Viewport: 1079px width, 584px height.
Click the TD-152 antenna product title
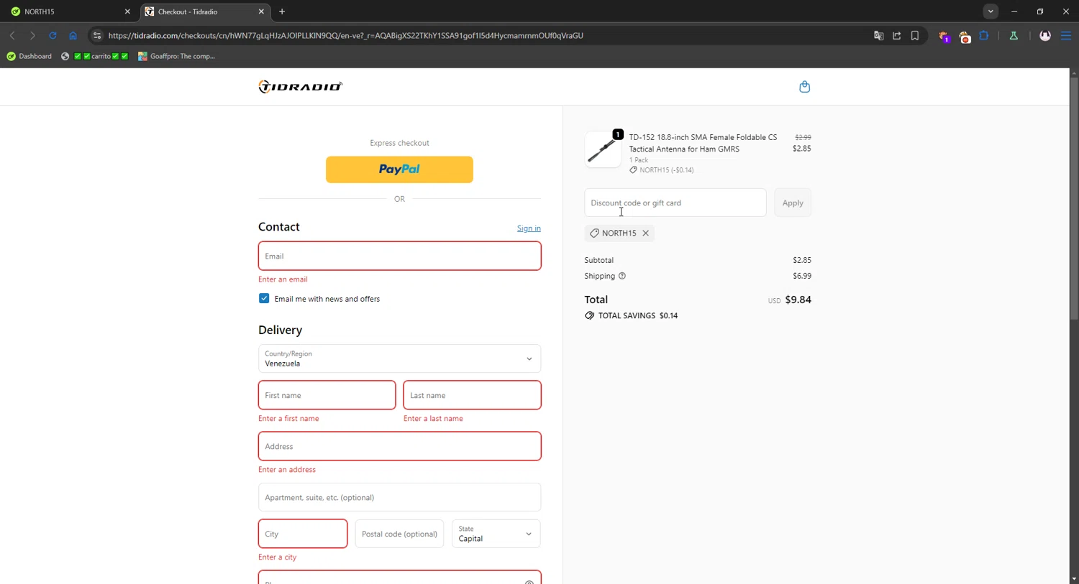click(703, 143)
